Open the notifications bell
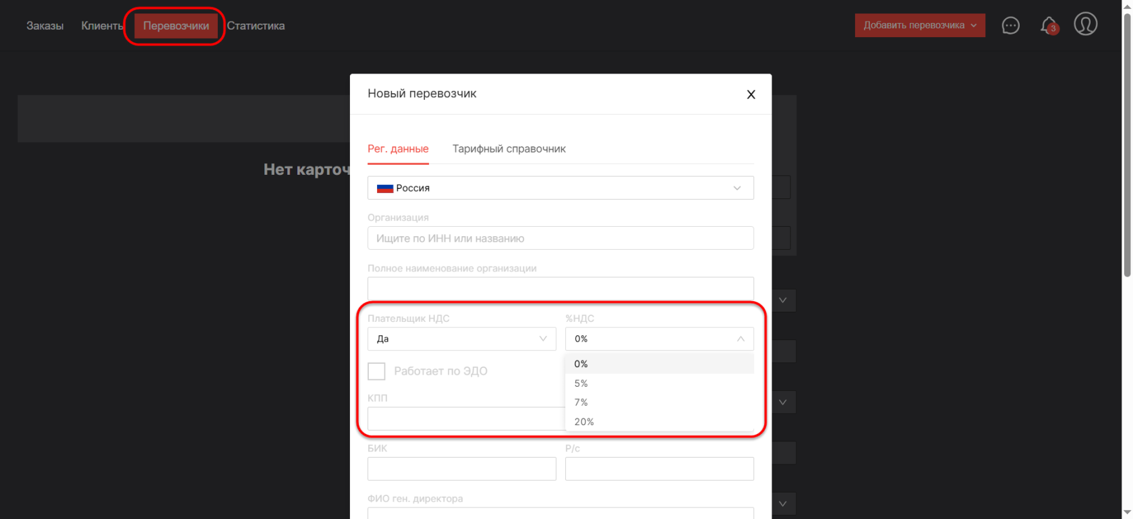 [x=1049, y=26]
